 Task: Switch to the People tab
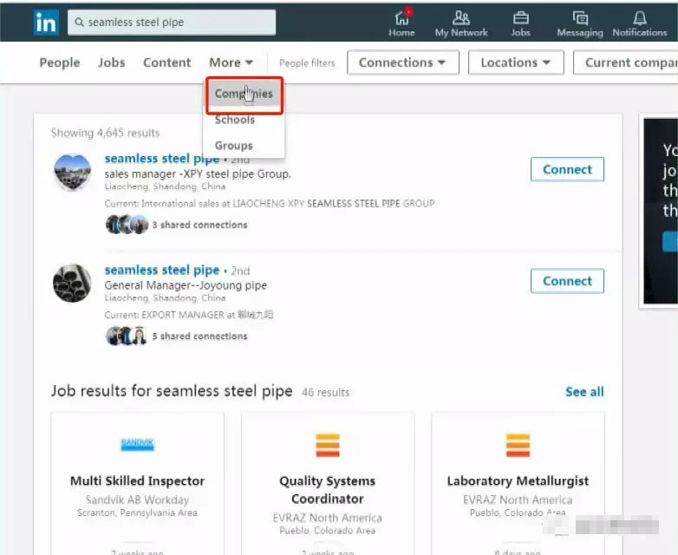click(x=60, y=62)
